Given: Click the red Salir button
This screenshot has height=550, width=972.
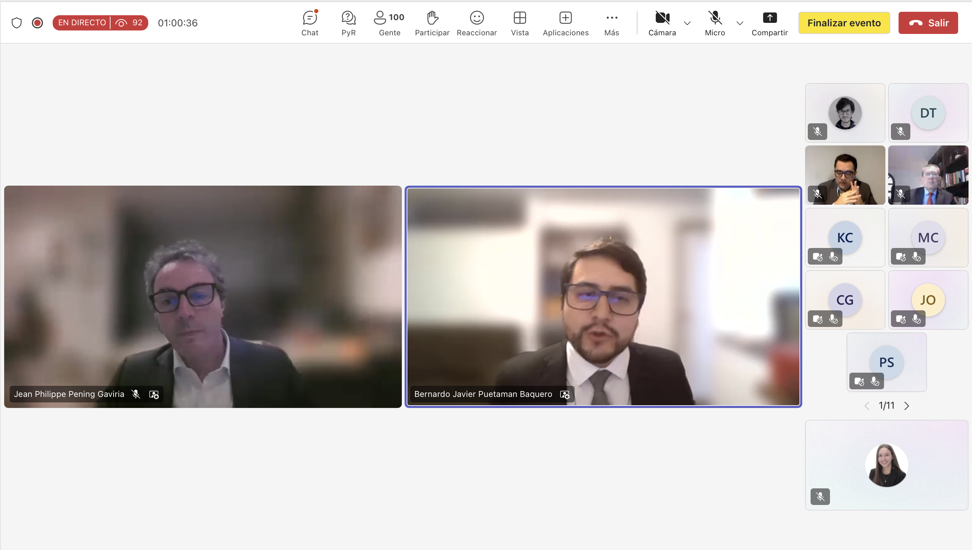Looking at the screenshot, I should coord(928,23).
